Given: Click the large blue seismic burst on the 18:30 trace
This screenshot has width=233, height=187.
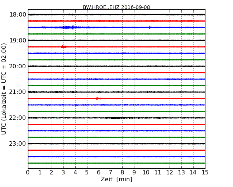Looking at the screenshot, I should tap(68, 27).
